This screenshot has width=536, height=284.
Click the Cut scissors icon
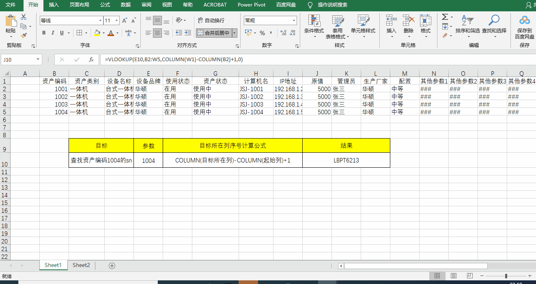tap(24, 17)
